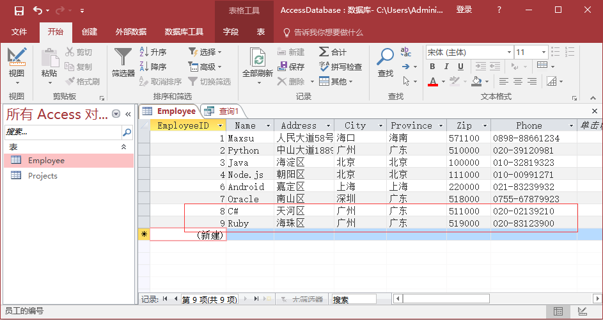Click the navigation pane search box
This screenshot has height=320, width=603.
click(63, 132)
